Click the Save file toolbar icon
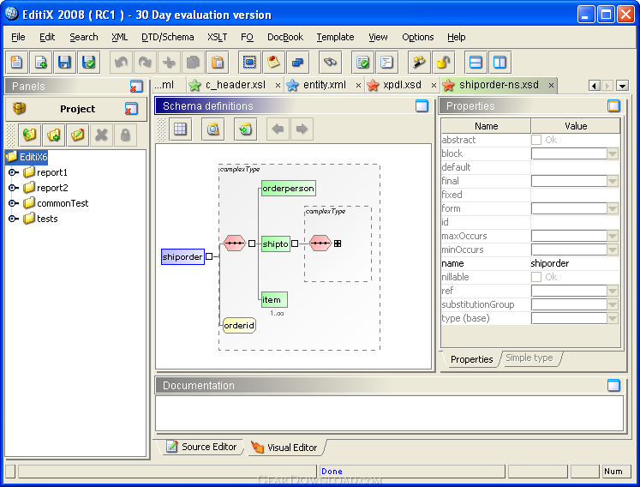 point(64,62)
